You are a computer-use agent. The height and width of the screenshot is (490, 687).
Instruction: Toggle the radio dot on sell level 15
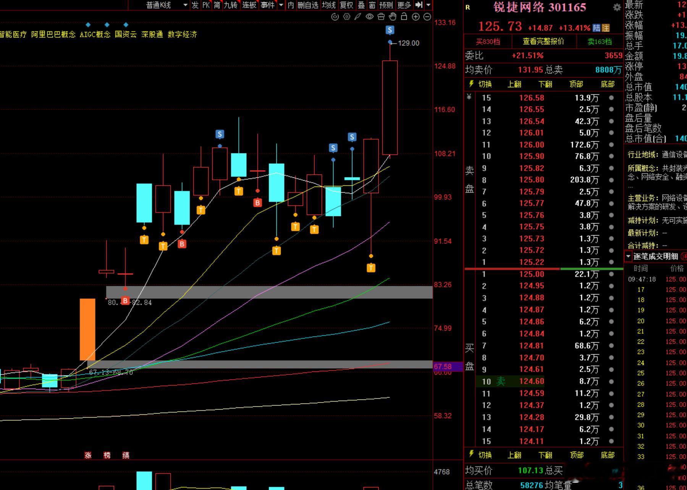click(611, 98)
